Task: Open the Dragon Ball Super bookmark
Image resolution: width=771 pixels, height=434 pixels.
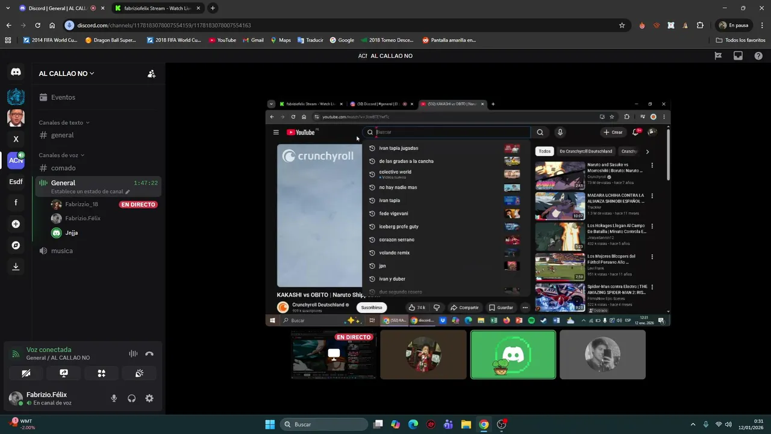Action: (111, 40)
